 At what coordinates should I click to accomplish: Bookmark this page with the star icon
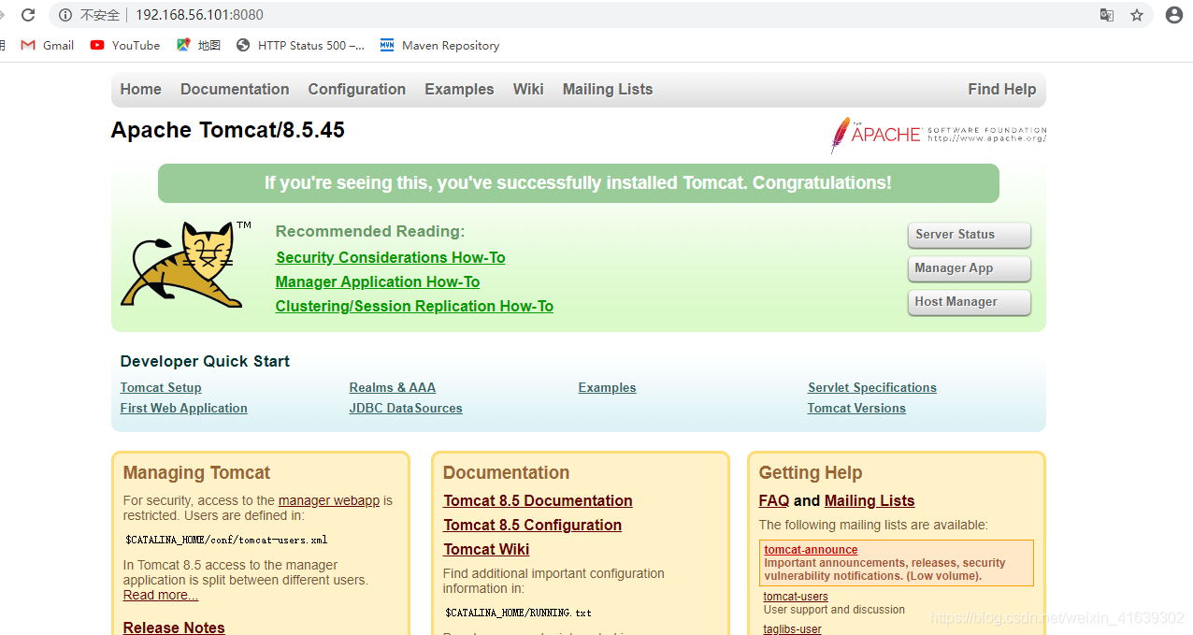click(1137, 15)
